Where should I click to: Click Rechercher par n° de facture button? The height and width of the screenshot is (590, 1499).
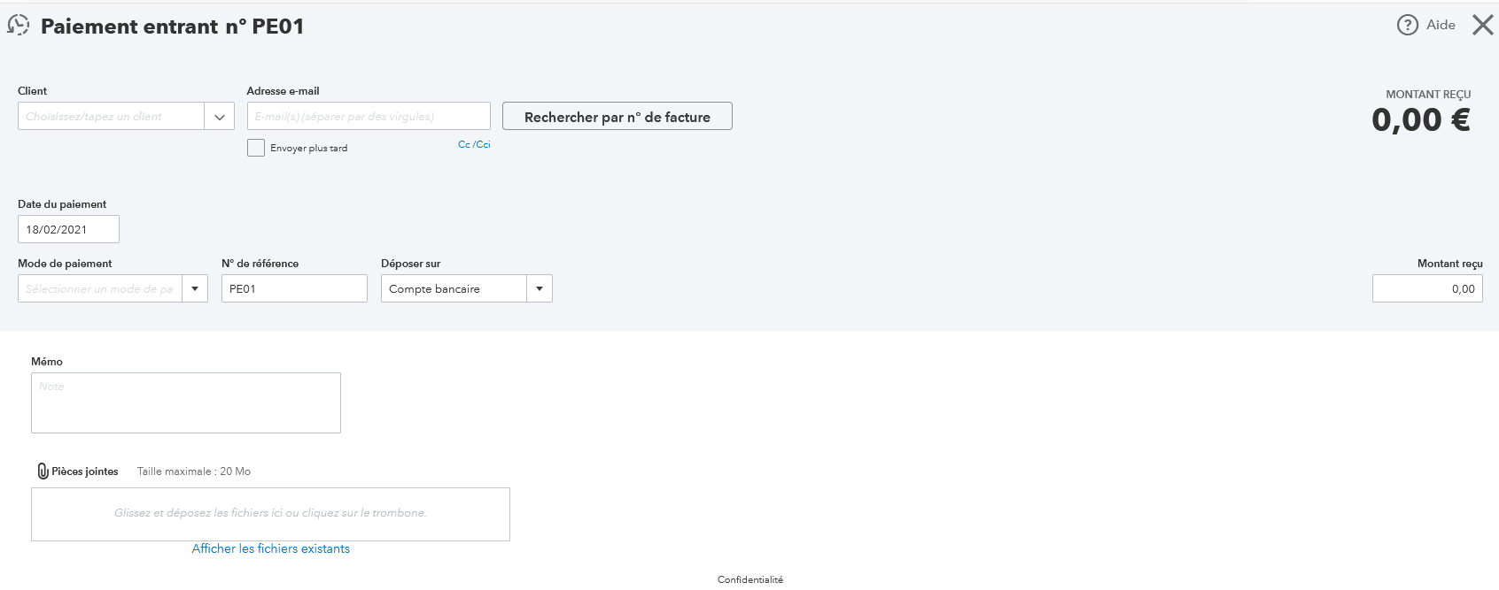(x=617, y=117)
